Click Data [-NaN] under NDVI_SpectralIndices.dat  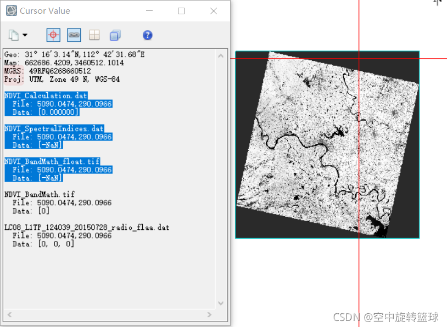click(x=37, y=145)
